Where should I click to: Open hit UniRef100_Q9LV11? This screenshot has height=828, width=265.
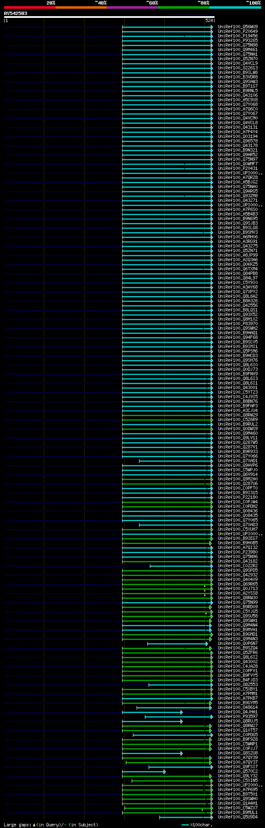click(x=238, y=438)
